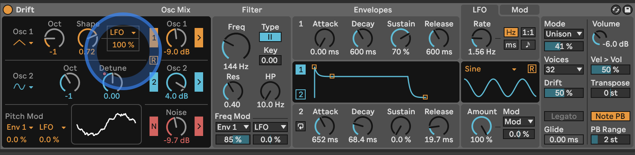
Task: Click the Osc 2 Oct knob
Action: [x=70, y=82]
